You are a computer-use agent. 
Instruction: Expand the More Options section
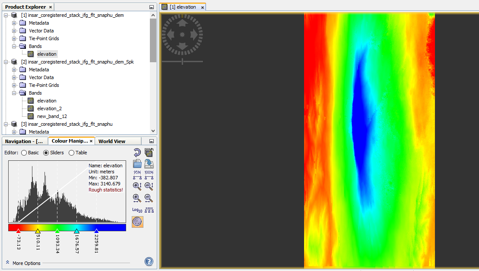tap(8, 263)
